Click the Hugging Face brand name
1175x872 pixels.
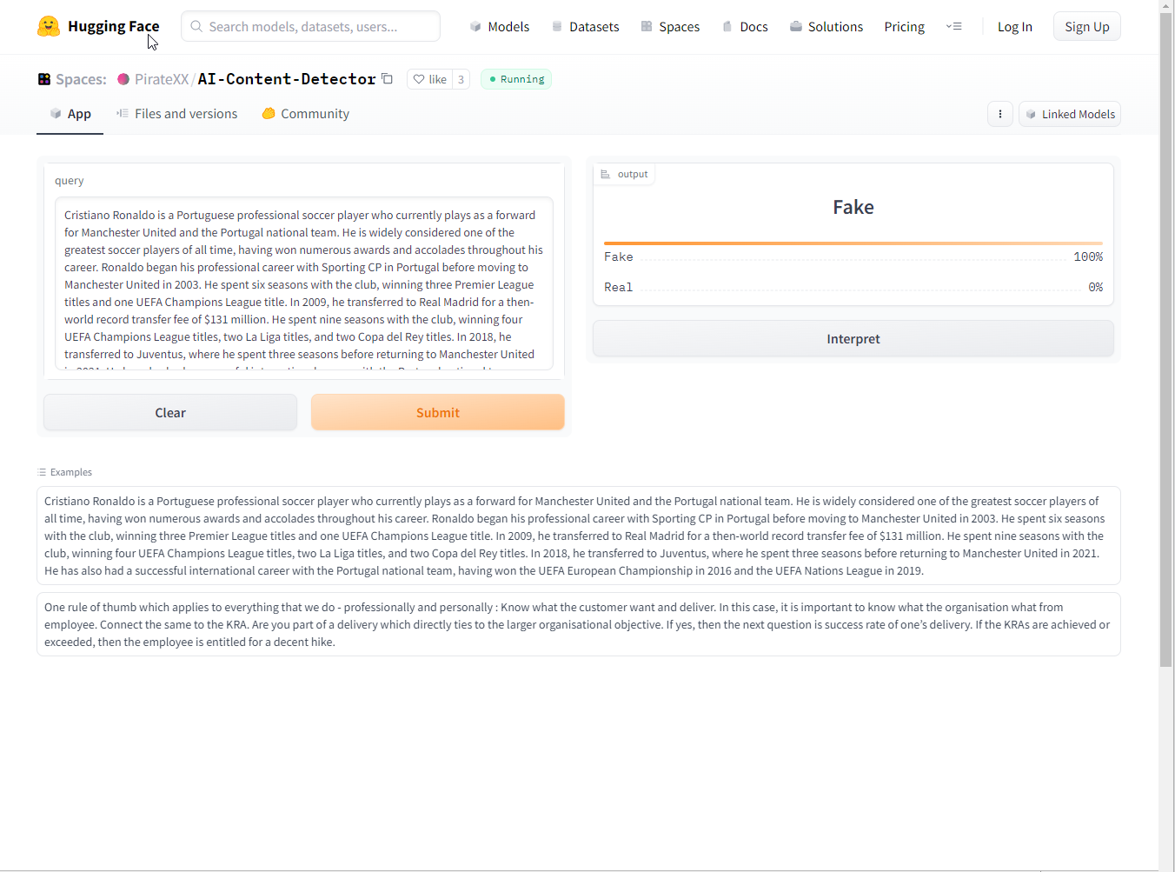pyautogui.click(x=114, y=26)
